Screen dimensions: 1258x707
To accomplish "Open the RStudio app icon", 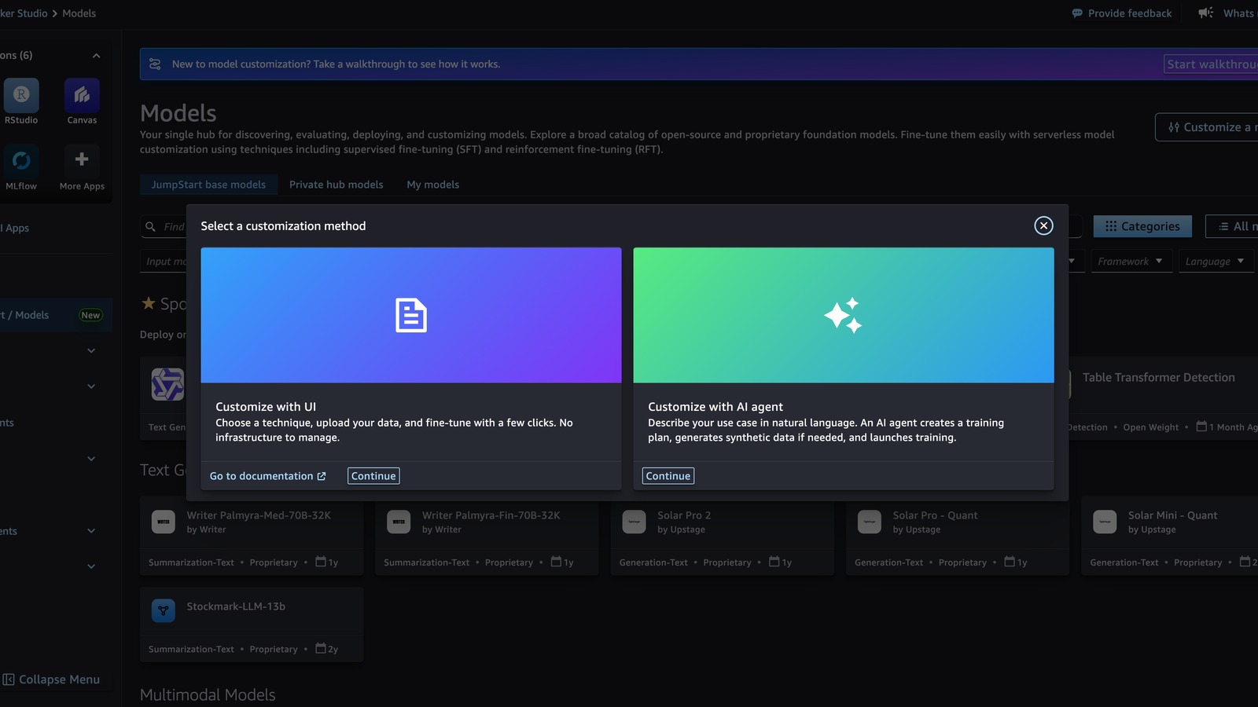I will click(x=21, y=95).
